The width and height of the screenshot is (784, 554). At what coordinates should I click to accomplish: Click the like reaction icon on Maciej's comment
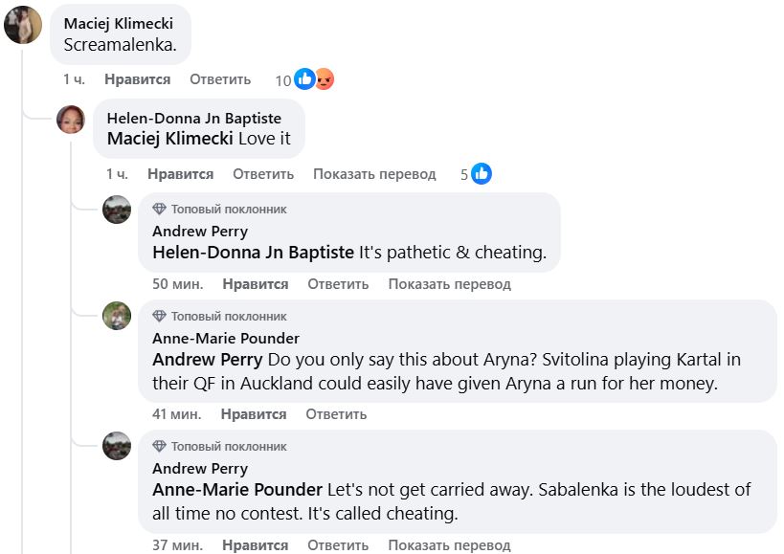point(304,79)
